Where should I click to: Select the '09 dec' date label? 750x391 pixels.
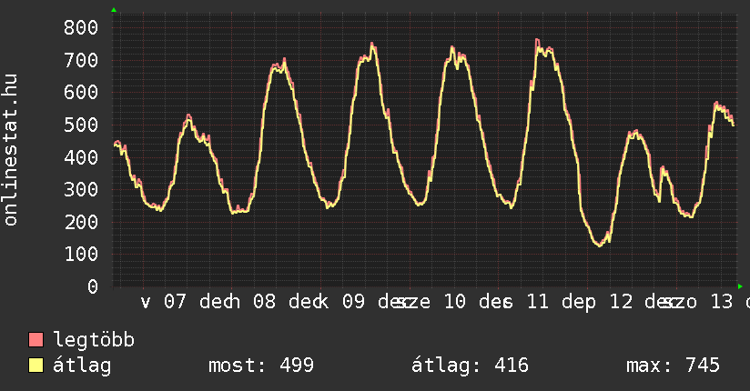(370, 302)
